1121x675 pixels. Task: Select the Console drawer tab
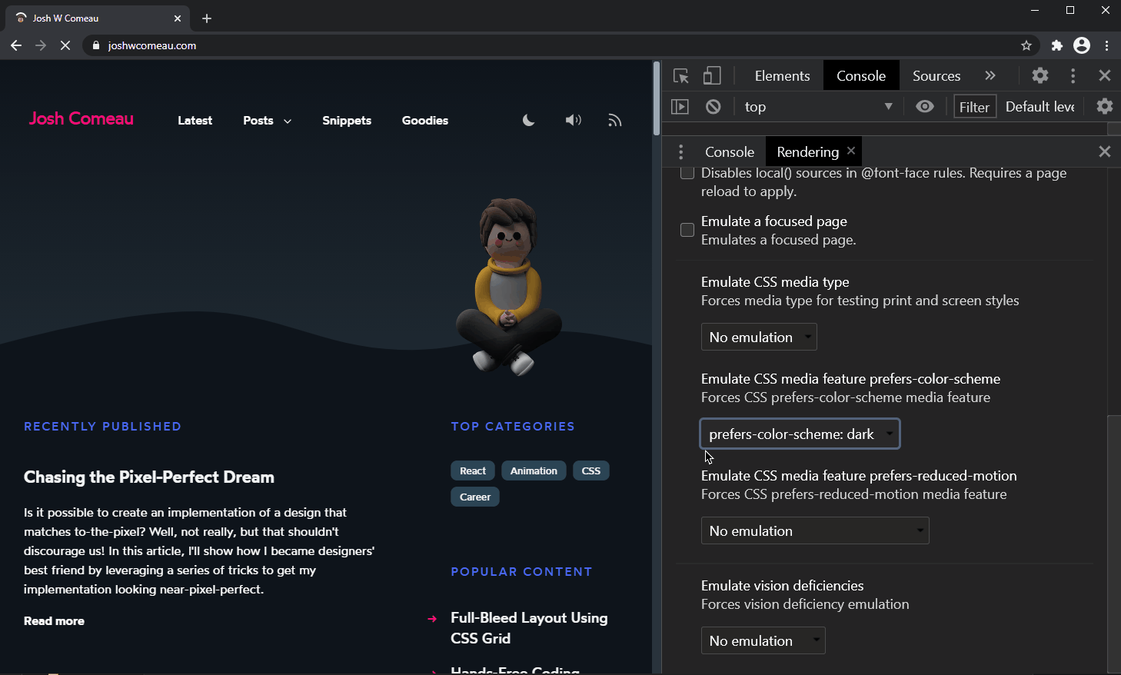730,151
